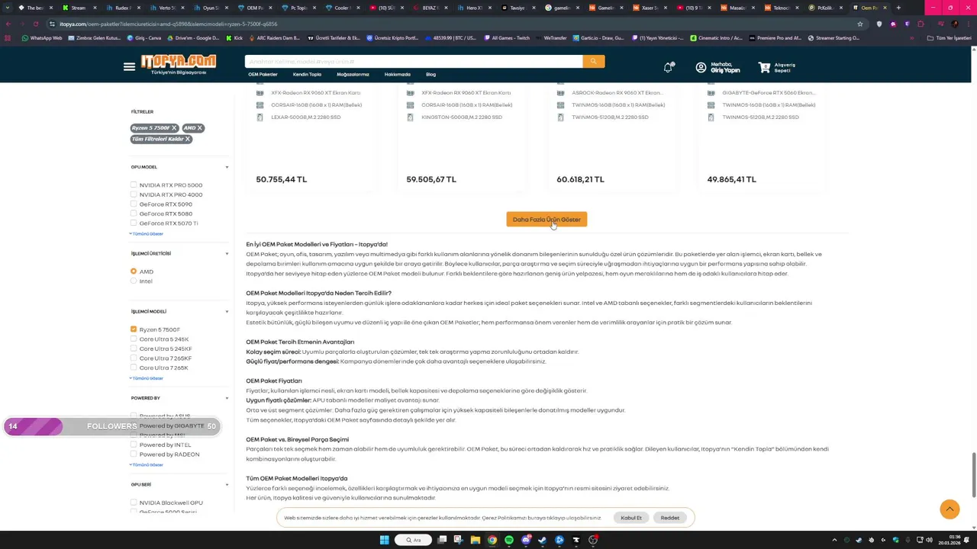Check the NVIDIA RTX PRO 5000 box
Screen dimensions: 977x549
(x=134, y=185)
